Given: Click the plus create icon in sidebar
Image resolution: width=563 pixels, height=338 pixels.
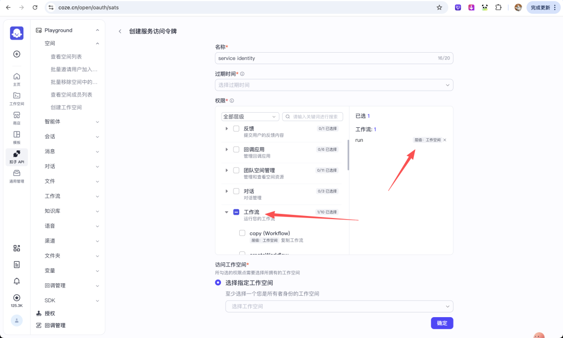Looking at the screenshot, I should (x=17, y=54).
